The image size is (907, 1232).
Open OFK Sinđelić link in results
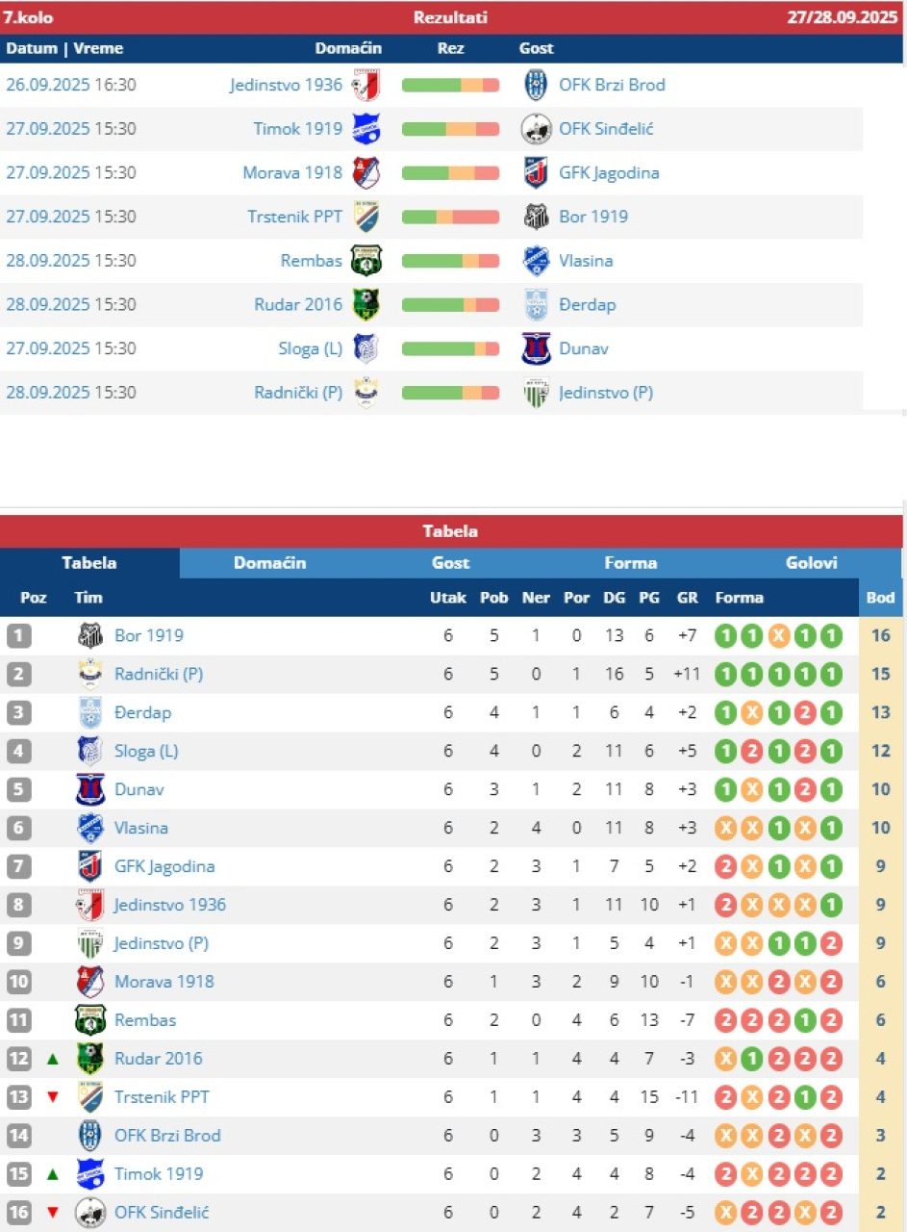coord(606,129)
